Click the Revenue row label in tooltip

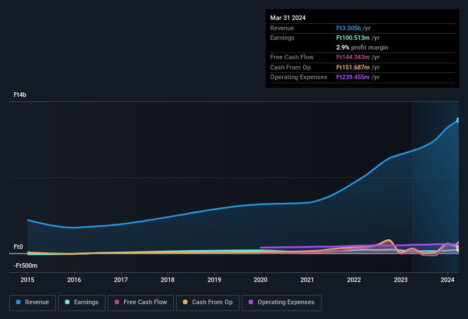[282, 28]
